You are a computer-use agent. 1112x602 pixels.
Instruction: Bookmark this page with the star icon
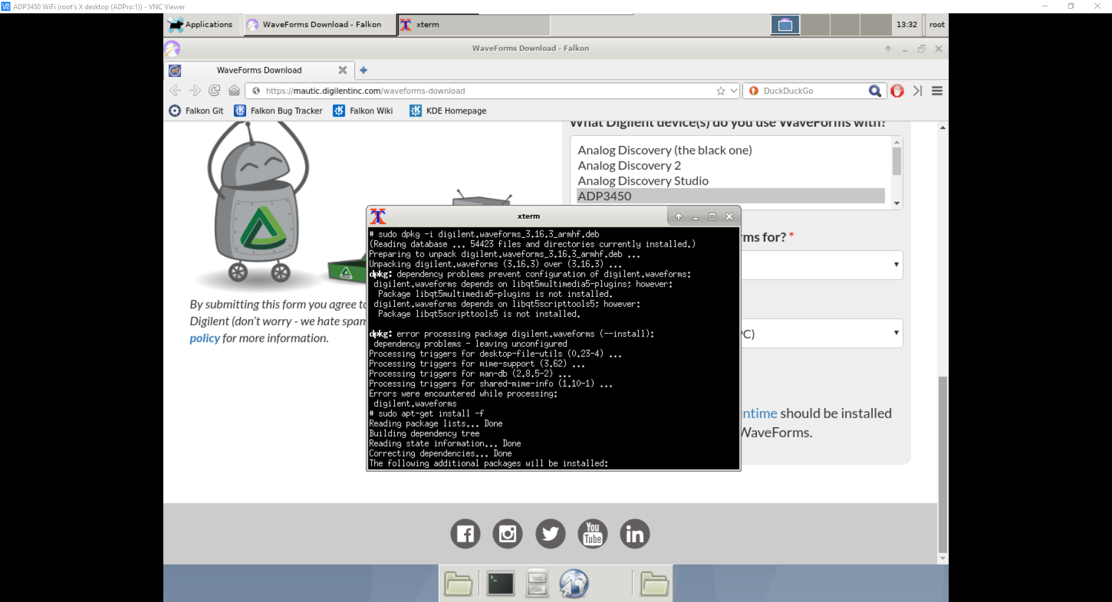pos(720,91)
